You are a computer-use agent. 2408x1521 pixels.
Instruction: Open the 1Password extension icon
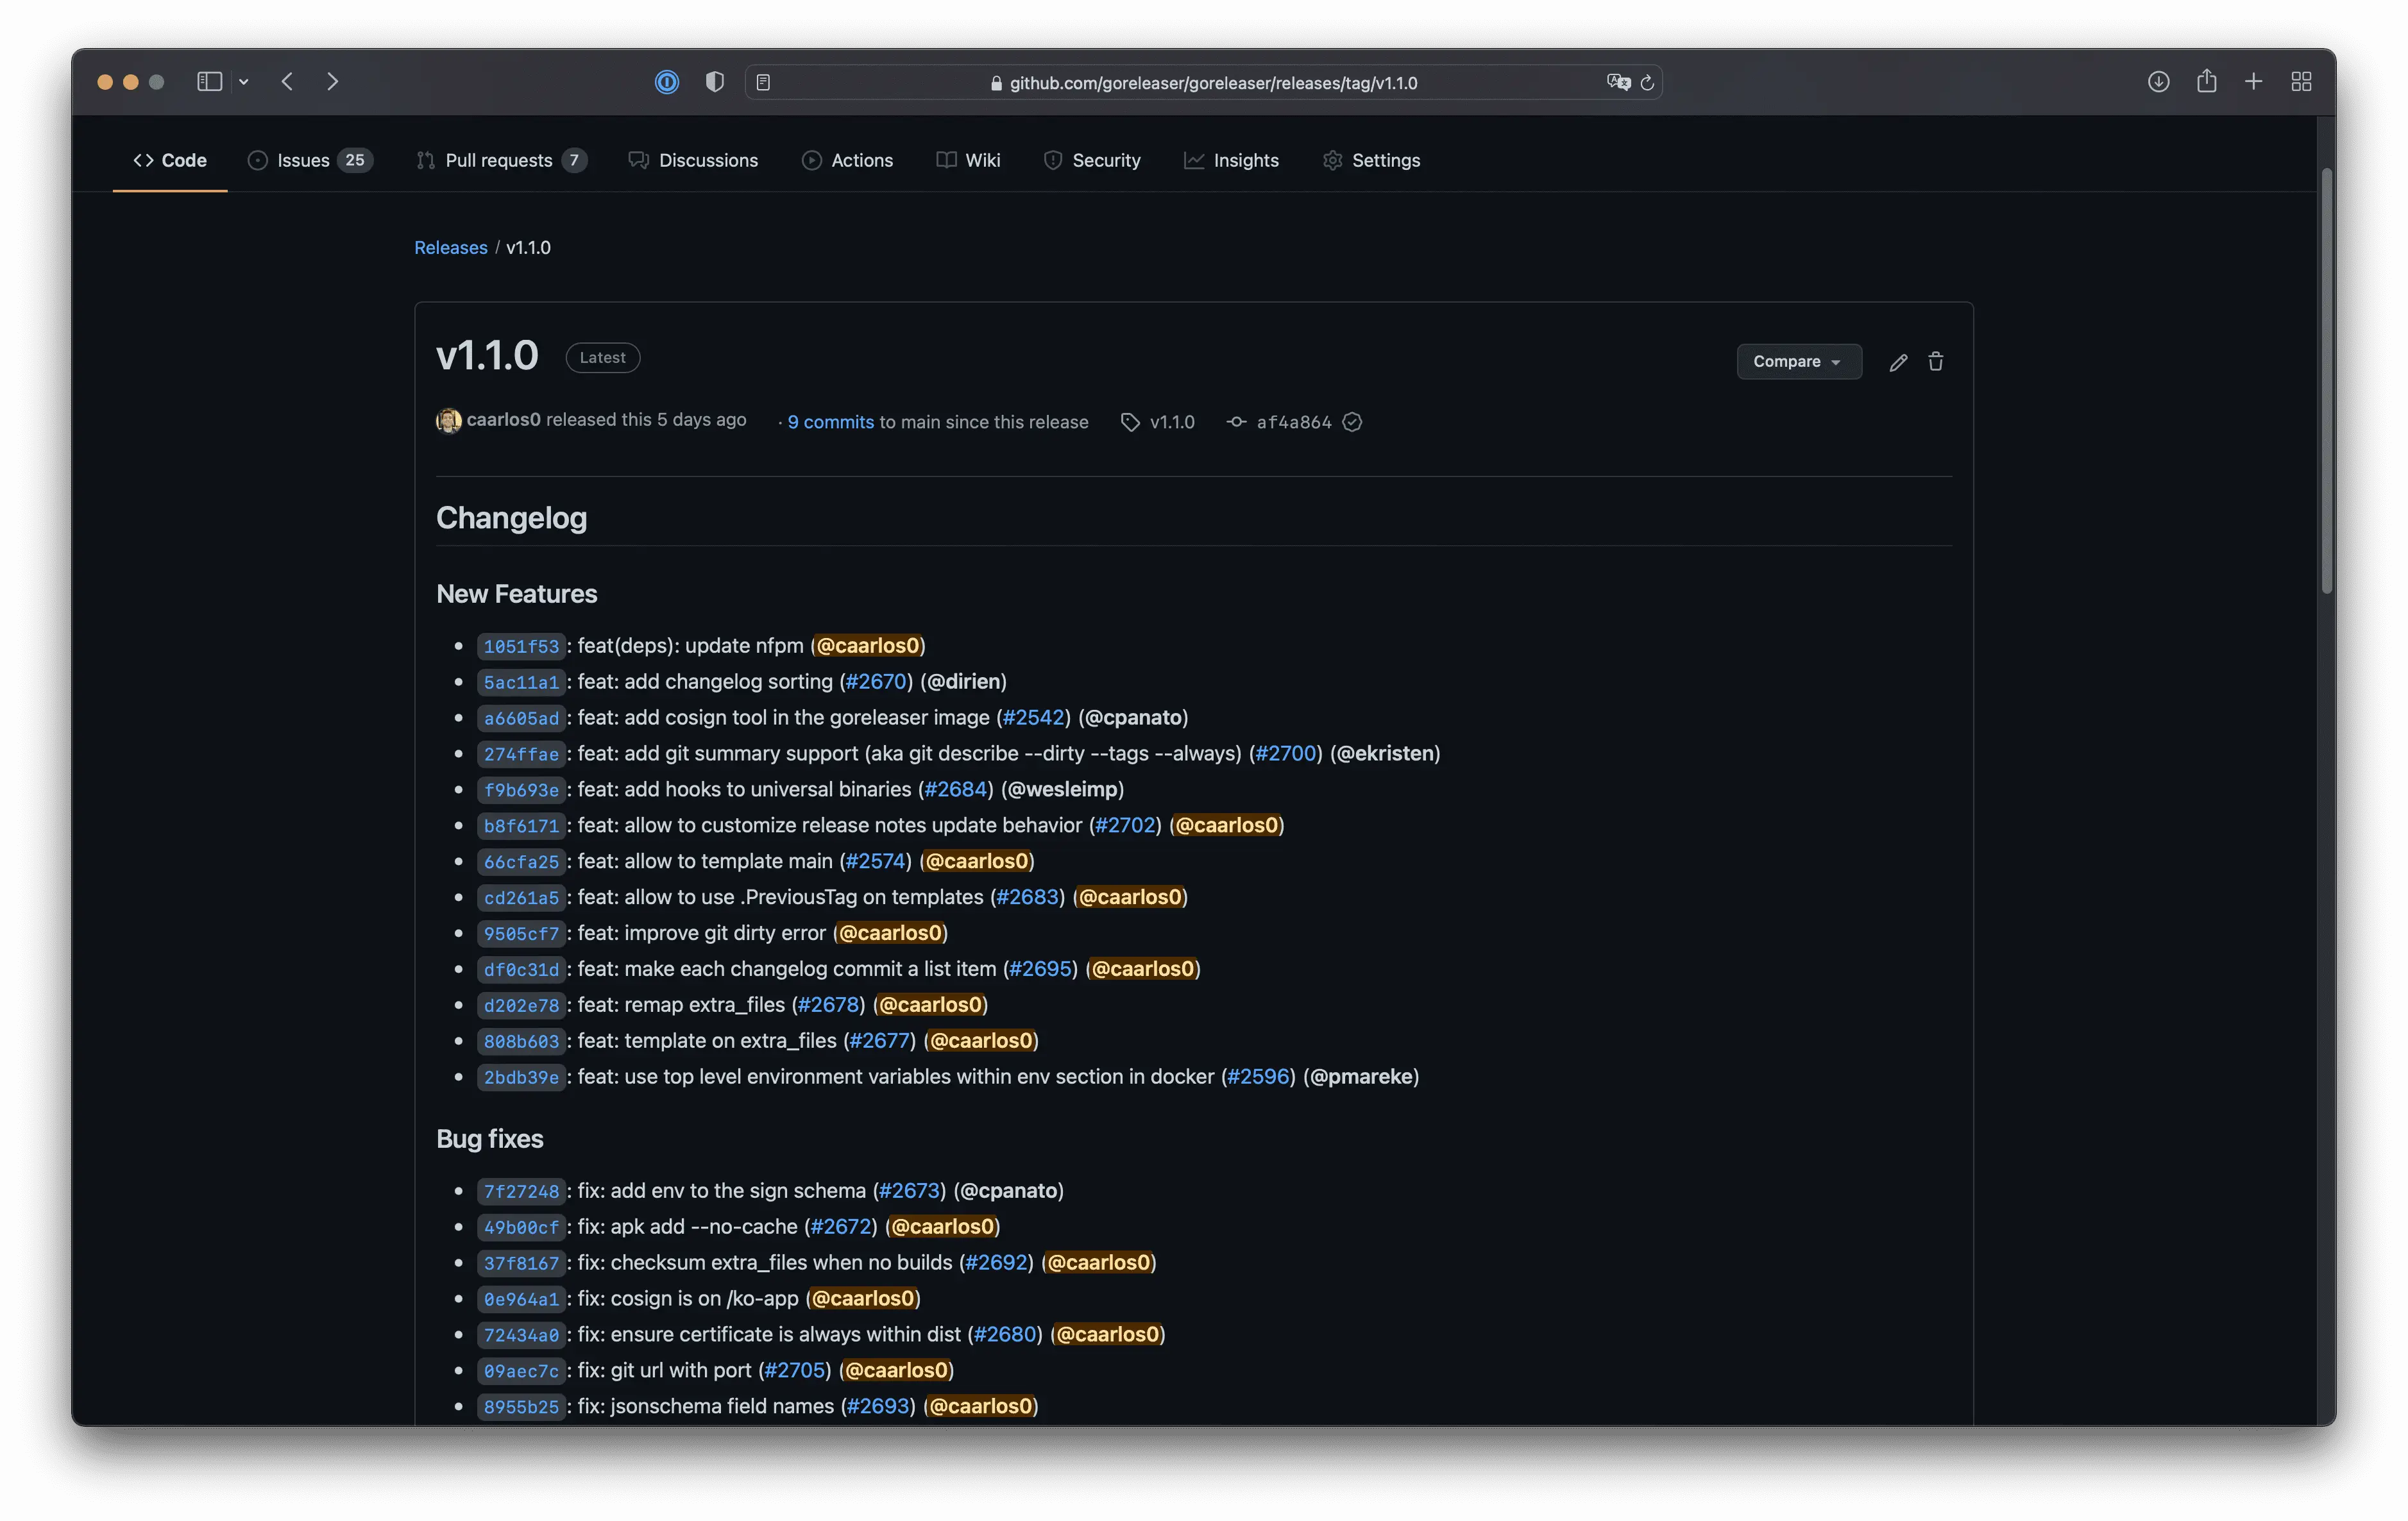(667, 82)
